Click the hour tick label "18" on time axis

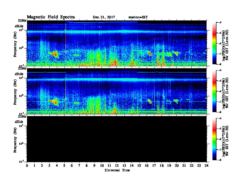[x=162, y=166]
